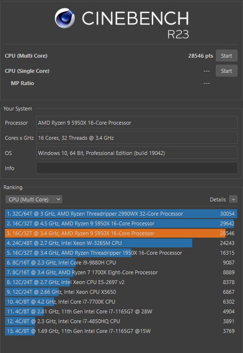Viewport: 243px width, 353px height.
Task: Select ranking row Threadripper 2990WX 32-Core
Action: 121,214
